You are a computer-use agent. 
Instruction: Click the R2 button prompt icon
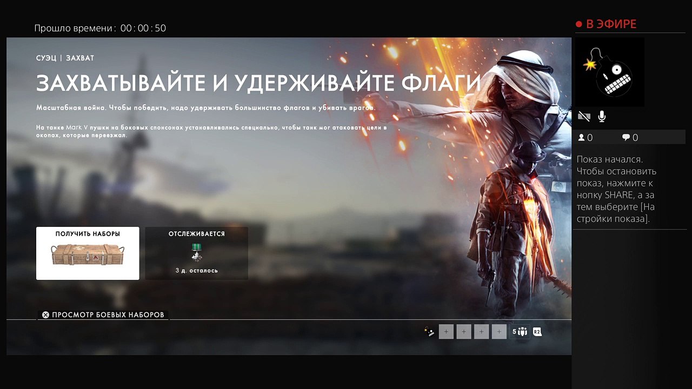pyautogui.click(x=537, y=332)
